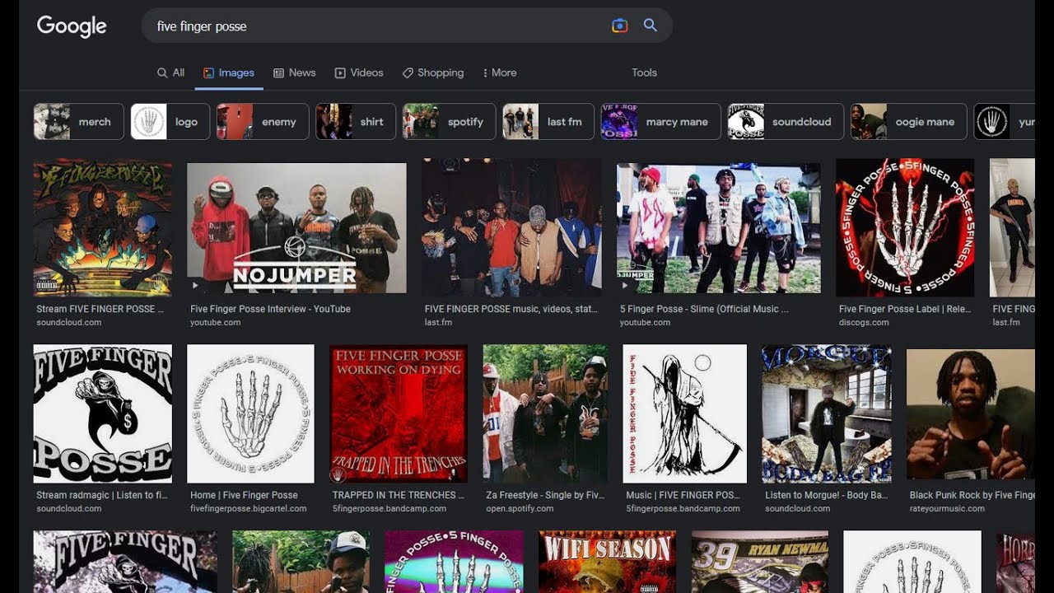The width and height of the screenshot is (1054, 593).
Task: Open 'Black Punk Rock by Five Finge...' link
Action: click(x=972, y=495)
